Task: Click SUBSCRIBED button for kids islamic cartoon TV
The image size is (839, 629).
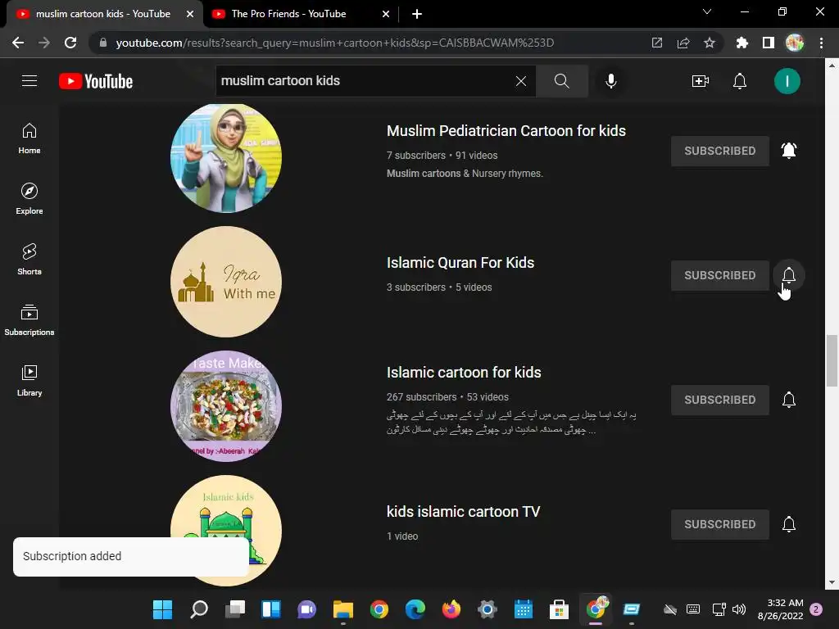Action: click(x=719, y=524)
